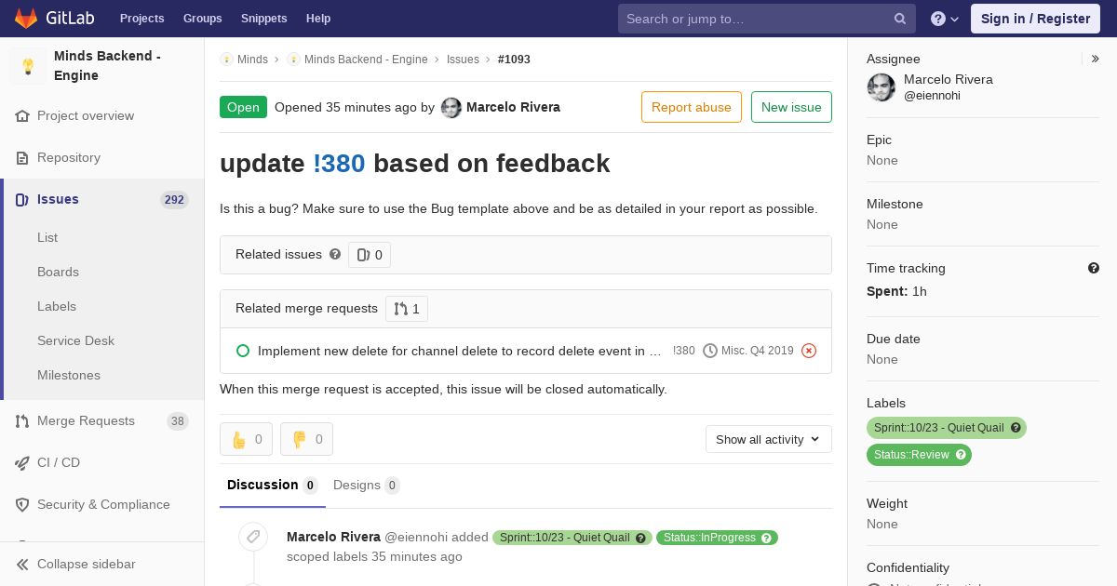Collapse the right sidebar with the double chevron

point(1096,59)
